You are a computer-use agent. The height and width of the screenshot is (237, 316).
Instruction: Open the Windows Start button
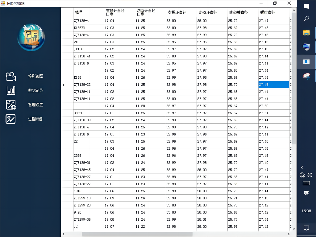pos(306,6)
